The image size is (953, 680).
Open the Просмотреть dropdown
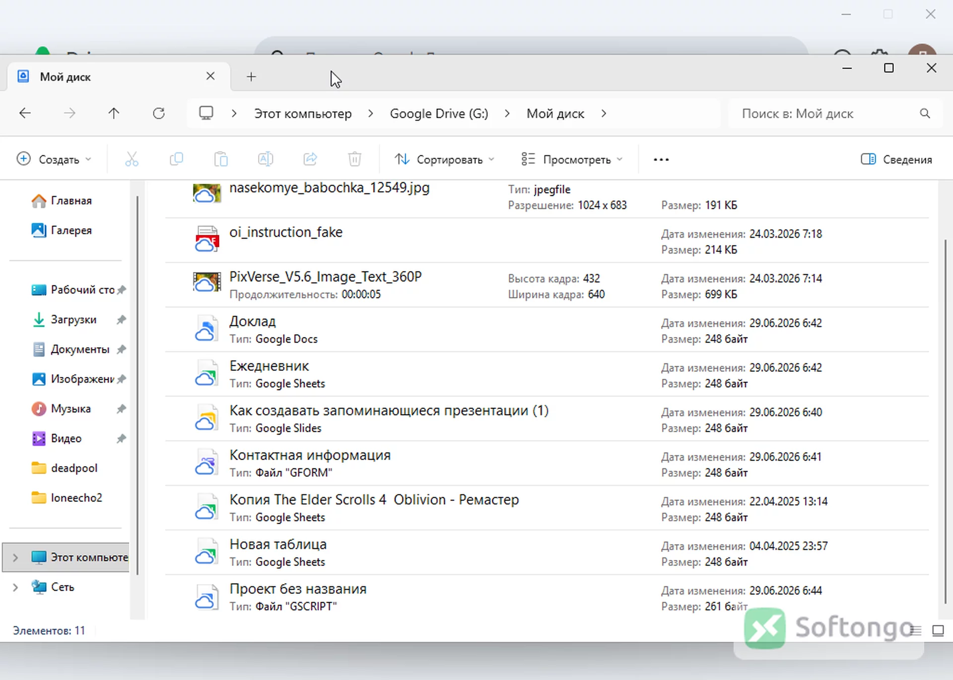(x=572, y=159)
